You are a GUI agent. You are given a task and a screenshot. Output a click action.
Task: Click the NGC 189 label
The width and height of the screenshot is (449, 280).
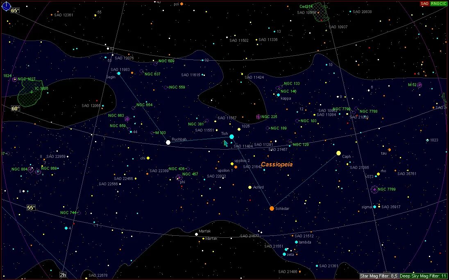[279, 128]
